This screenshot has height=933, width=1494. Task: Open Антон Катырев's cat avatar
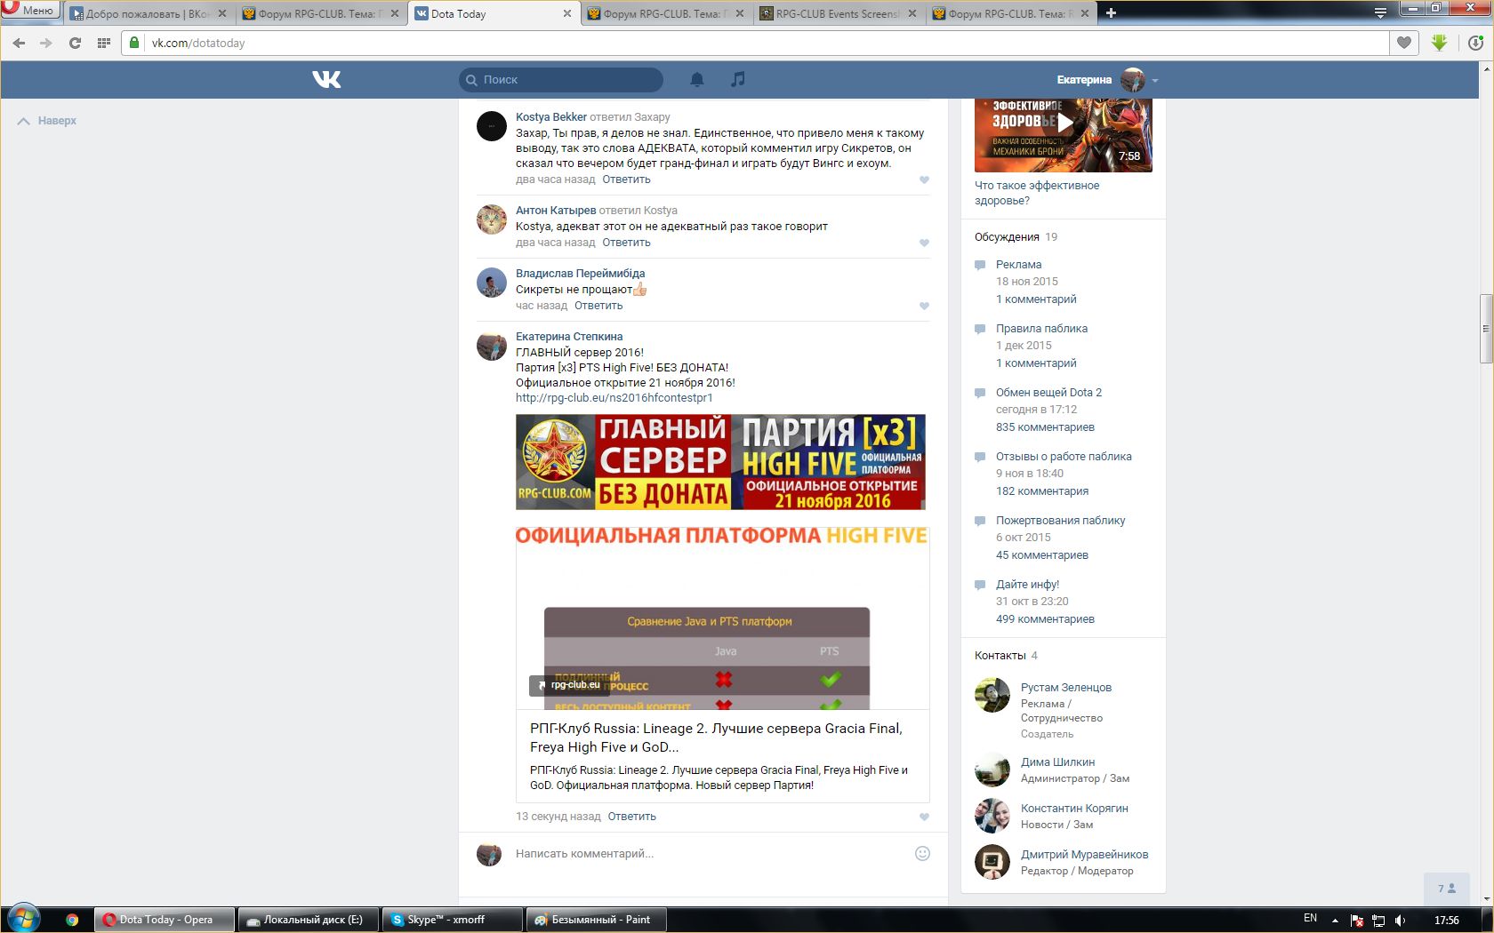click(x=492, y=219)
